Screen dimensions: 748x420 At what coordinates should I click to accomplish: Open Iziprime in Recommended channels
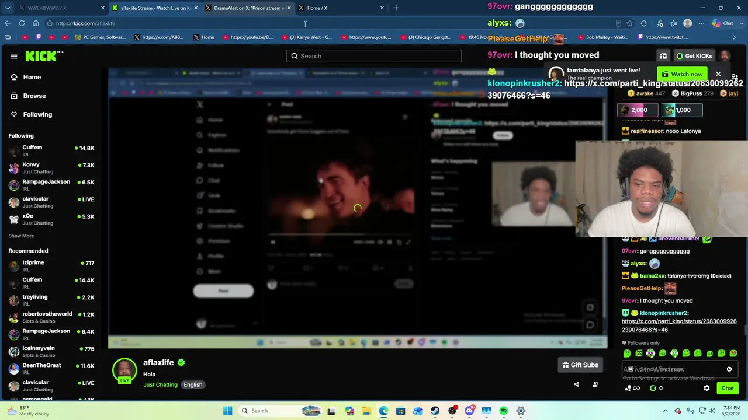click(51, 266)
